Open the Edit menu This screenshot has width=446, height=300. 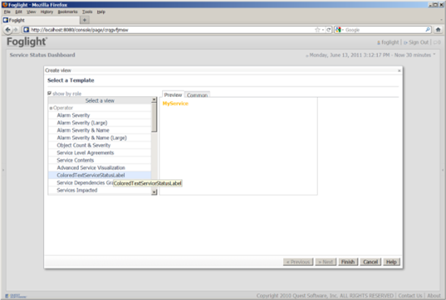[x=19, y=11]
